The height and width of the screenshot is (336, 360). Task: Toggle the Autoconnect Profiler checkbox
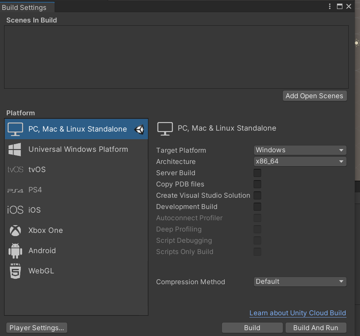coord(258,218)
